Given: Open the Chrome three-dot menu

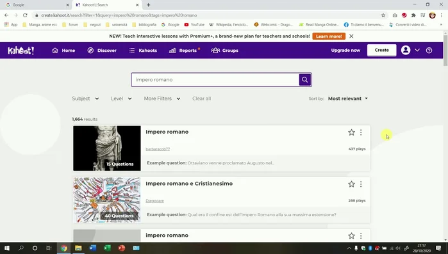Looking at the screenshot, I should pyautogui.click(x=442, y=15).
